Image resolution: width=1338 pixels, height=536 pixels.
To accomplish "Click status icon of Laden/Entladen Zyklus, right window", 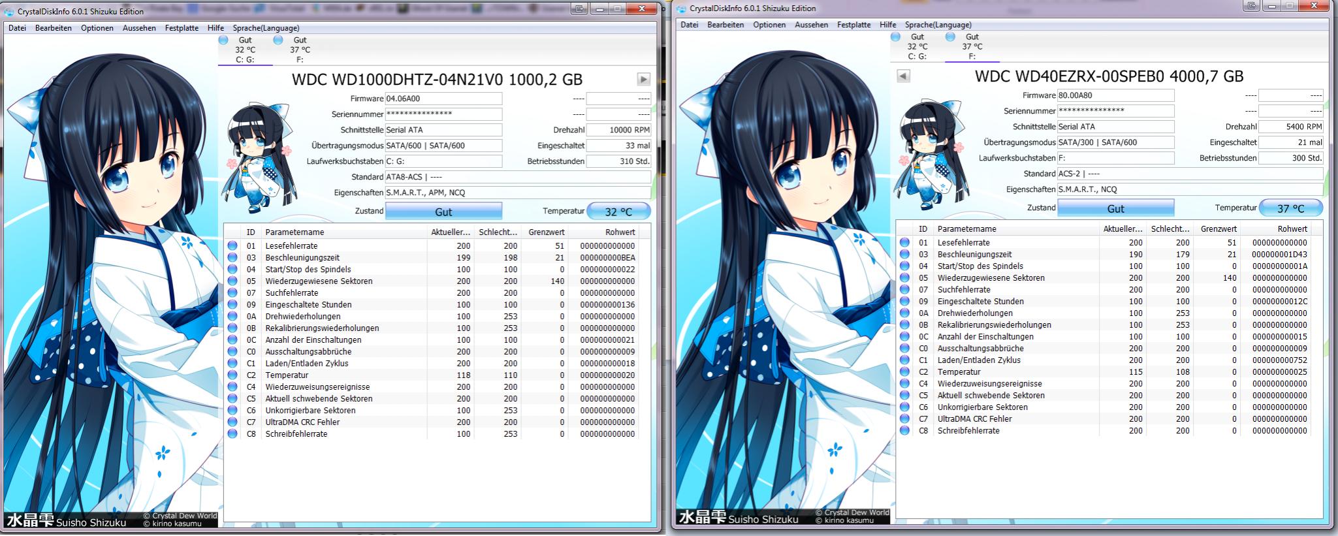I will [x=904, y=360].
